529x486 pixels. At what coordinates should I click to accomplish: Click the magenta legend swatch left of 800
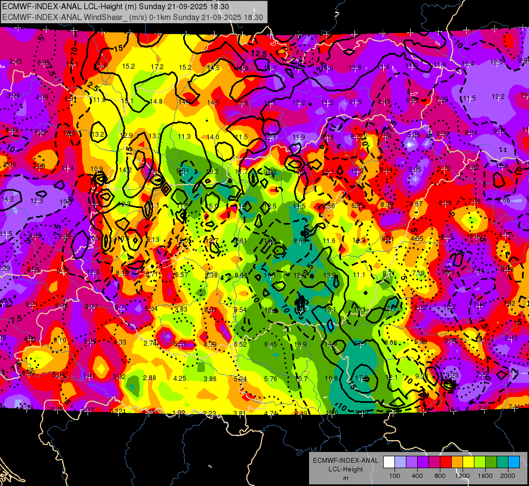[x=434, y=462]
